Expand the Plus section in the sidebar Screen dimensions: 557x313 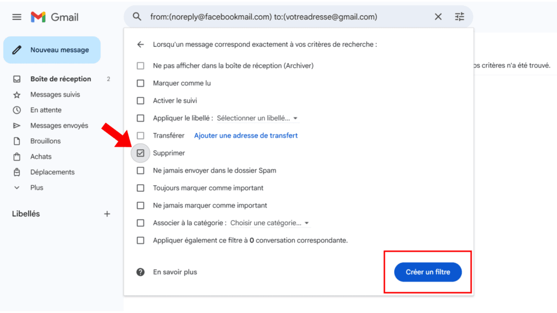point(36,187)
